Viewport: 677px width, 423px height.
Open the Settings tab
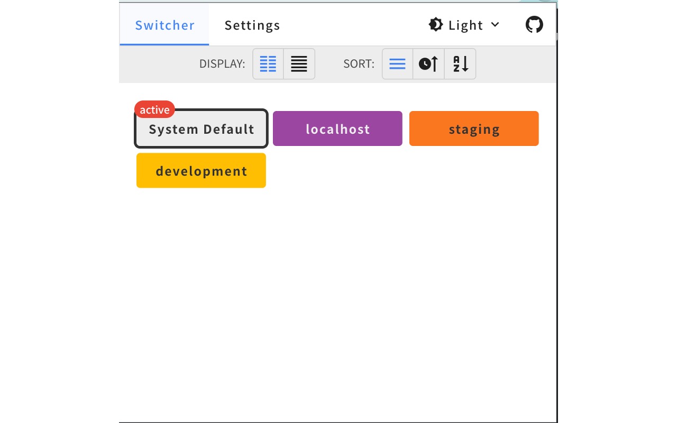coord(252,25)
